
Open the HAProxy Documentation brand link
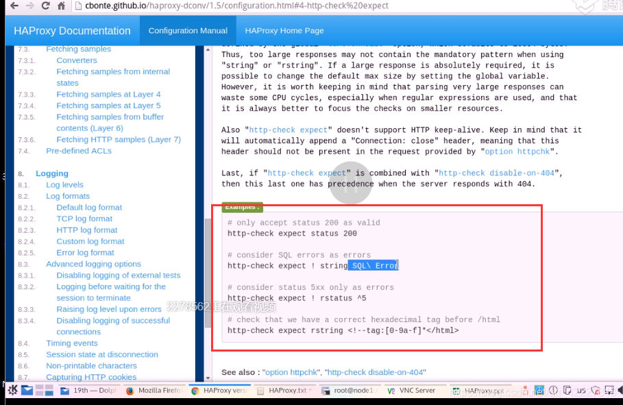point(72,31)
